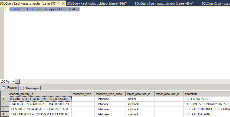Select the session_activity_id column header

click(x=40, y=94)
